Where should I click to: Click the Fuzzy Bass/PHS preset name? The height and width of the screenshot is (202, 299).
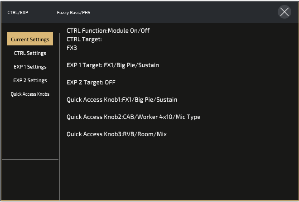coord(73,12)
